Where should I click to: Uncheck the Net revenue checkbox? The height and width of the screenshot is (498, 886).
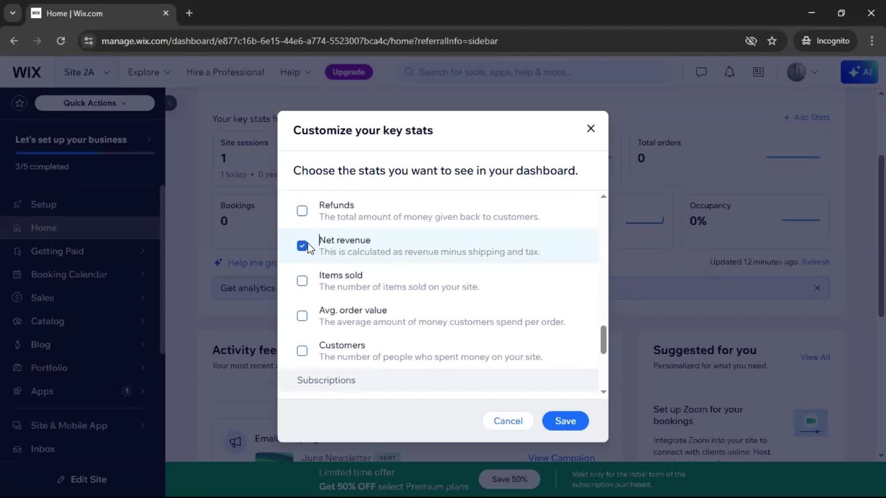(302, 246)
